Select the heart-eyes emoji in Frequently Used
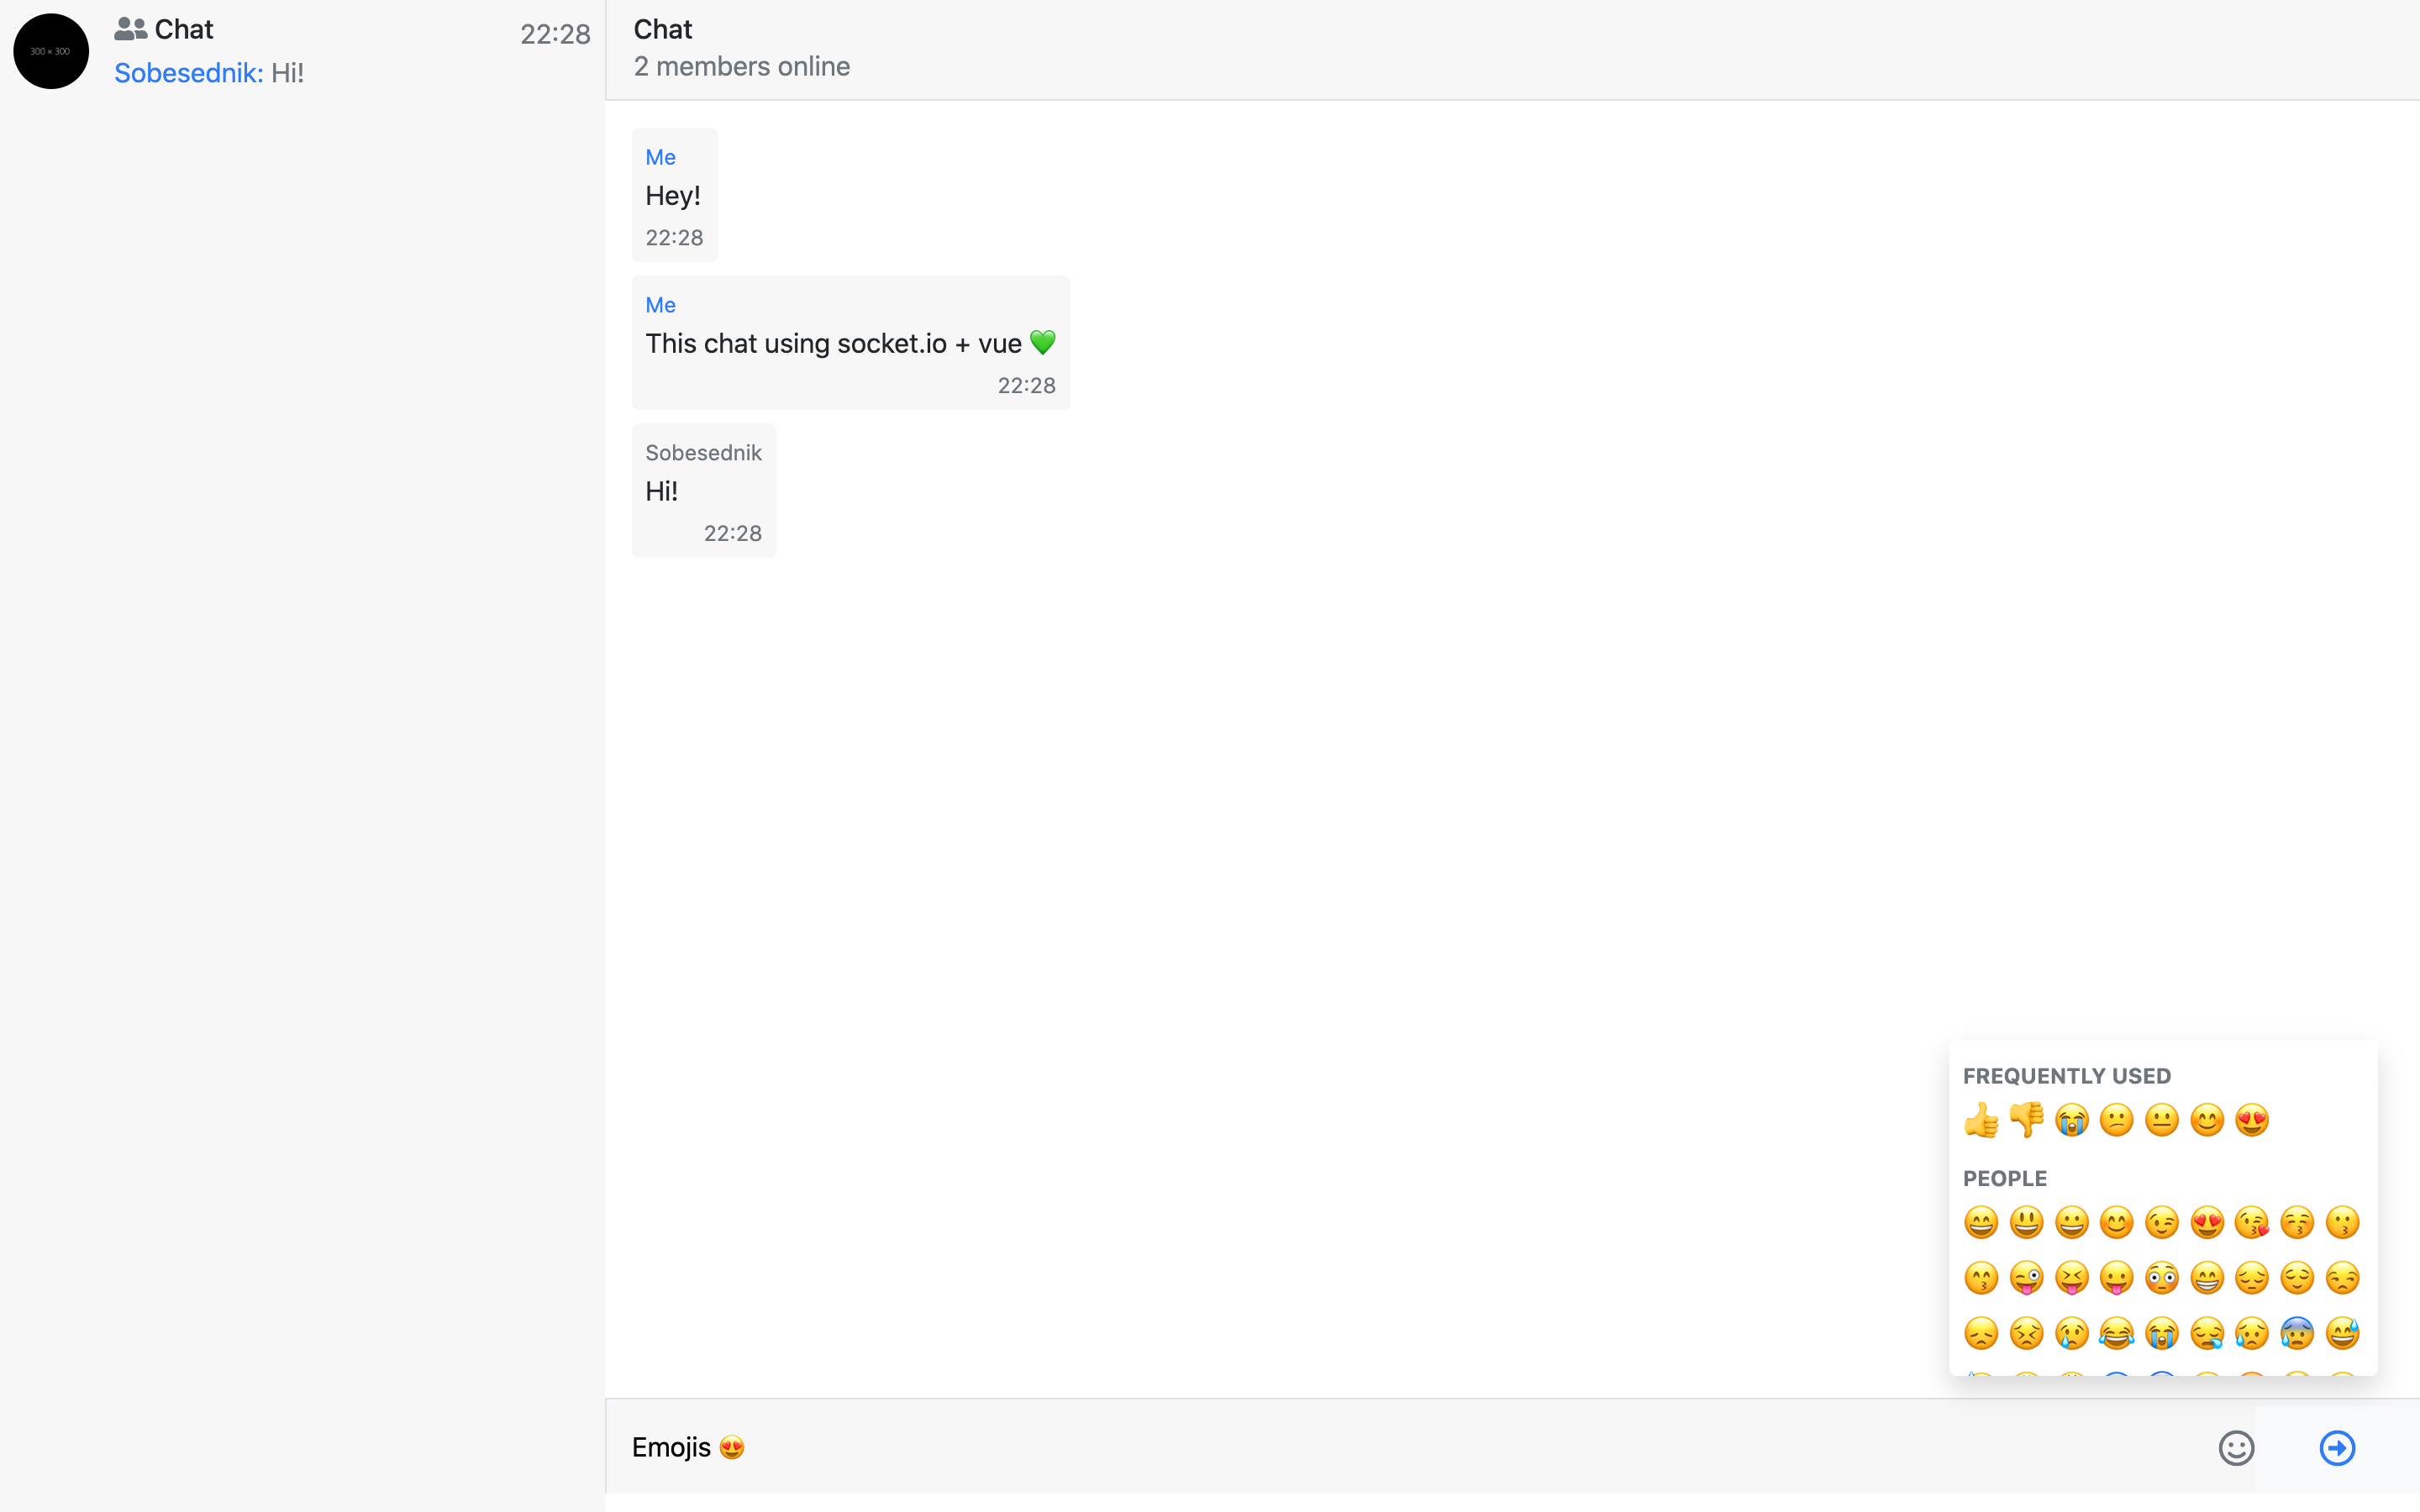 click(x=2252, y=1120)
